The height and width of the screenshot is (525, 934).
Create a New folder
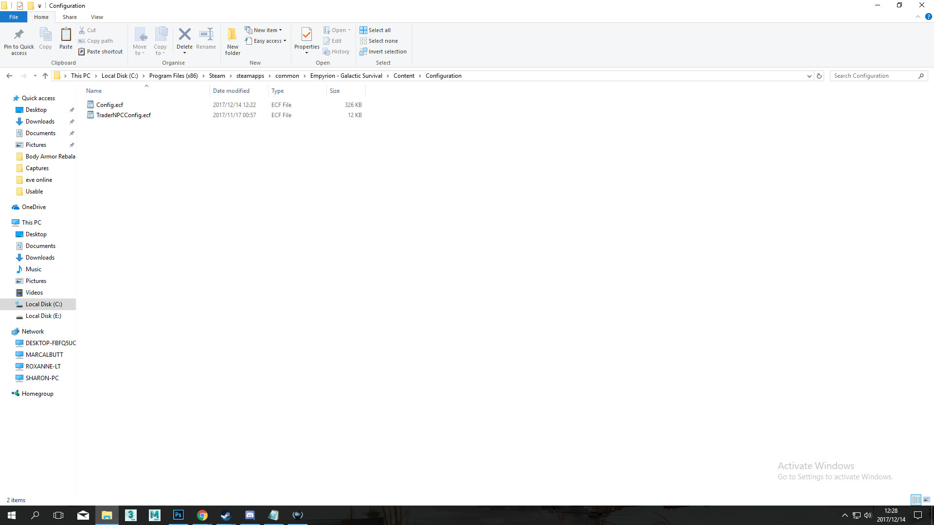coord(233,41)
